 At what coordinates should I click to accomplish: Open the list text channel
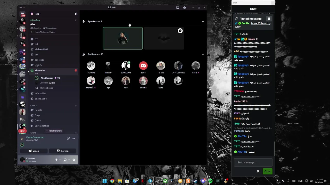(x=54, y=44)
